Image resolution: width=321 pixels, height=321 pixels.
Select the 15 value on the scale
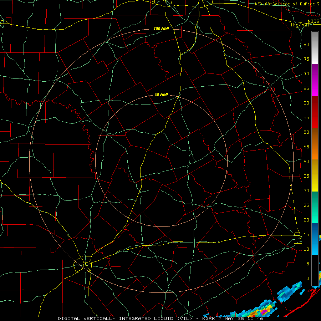(306, 235)
